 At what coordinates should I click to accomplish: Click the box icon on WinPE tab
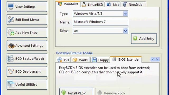point(75,60)
